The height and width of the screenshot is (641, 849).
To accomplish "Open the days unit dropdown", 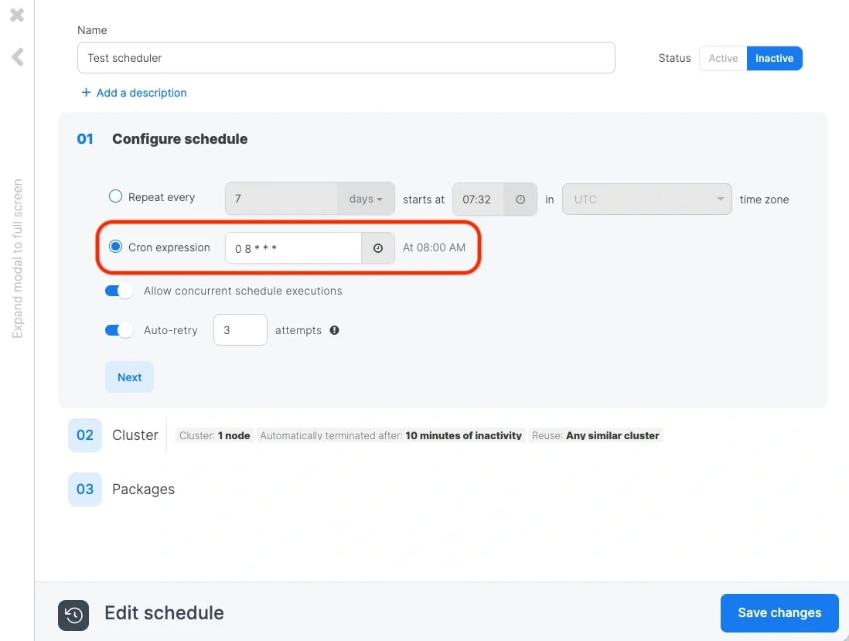I will [x=366, y=199].
